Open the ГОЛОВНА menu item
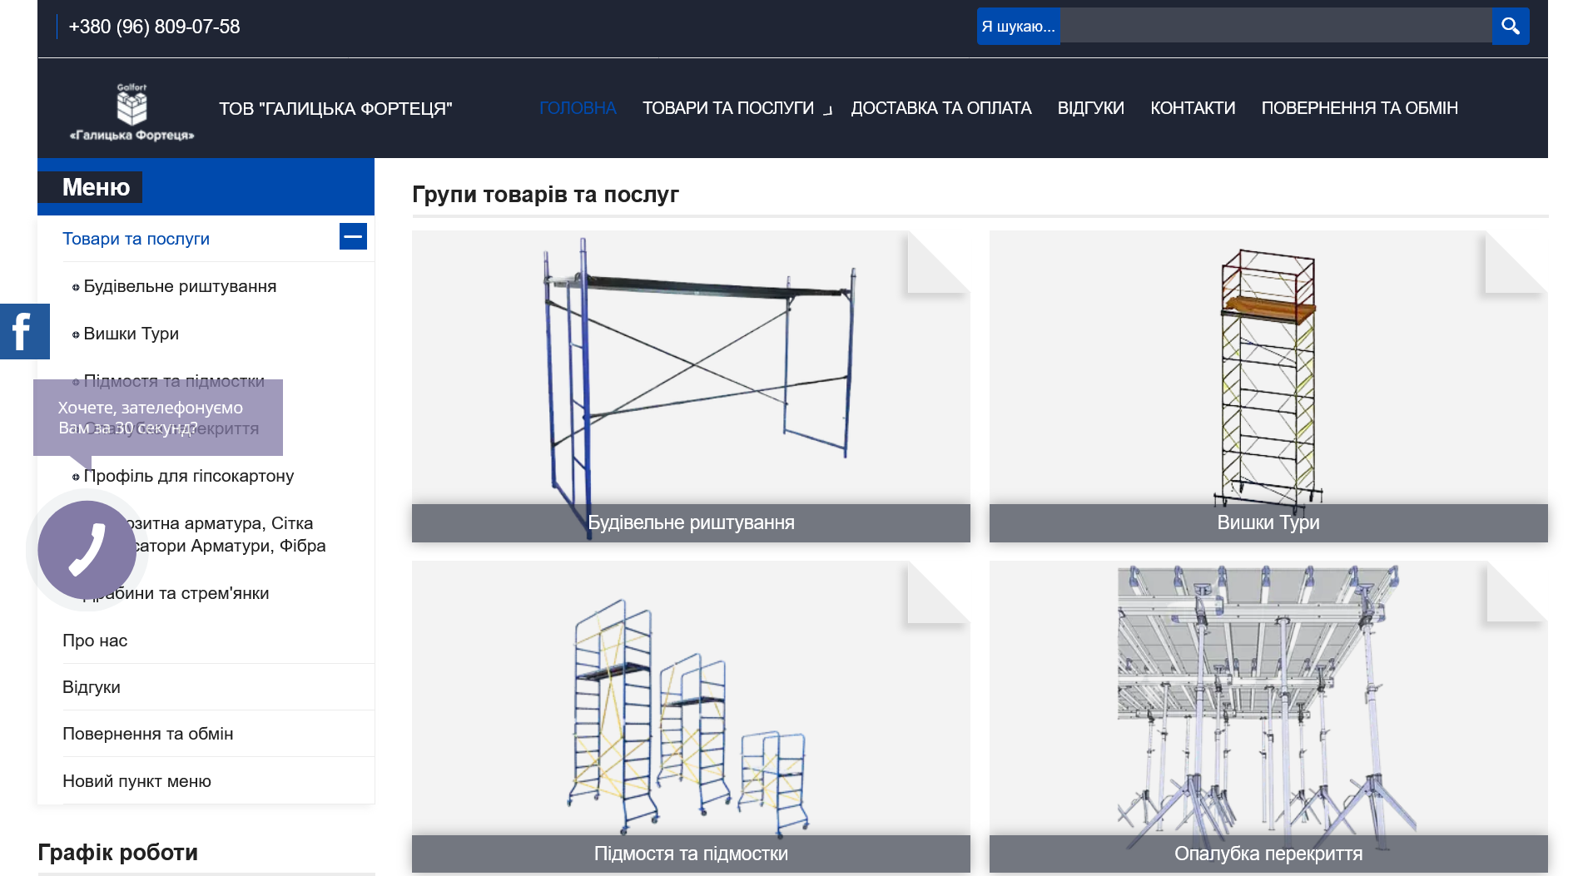The image size is (1578, 876). tap(578, 108)
